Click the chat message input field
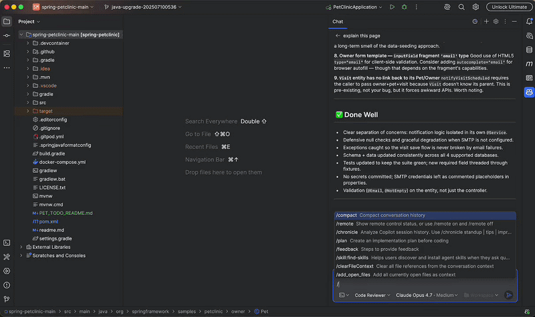This screenshot has width=535, height=317. 425,284
